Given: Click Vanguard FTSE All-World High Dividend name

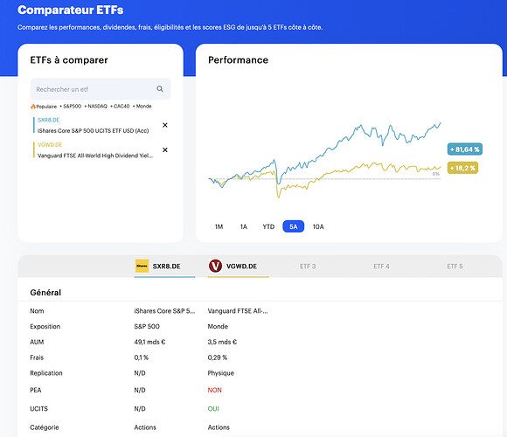Looking at the screenshot, I should coord(95,156).
